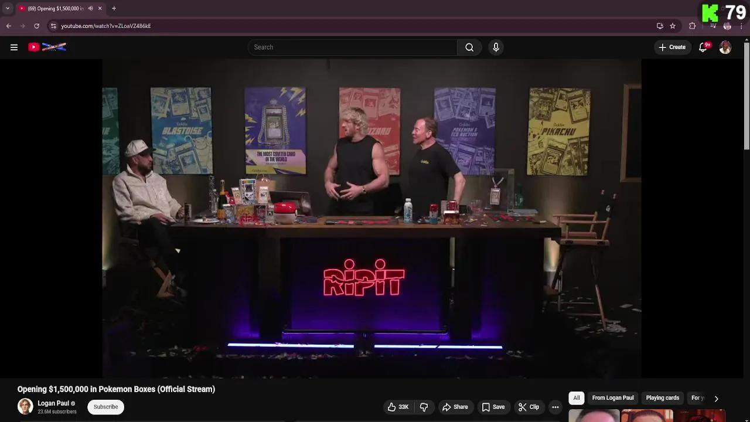Click the 23.6M subscribers text
This screenshot has width=750, height=422.
tap(57, 412)
